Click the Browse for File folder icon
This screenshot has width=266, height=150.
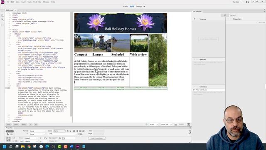pyautogui.click(x=81, y=134)
